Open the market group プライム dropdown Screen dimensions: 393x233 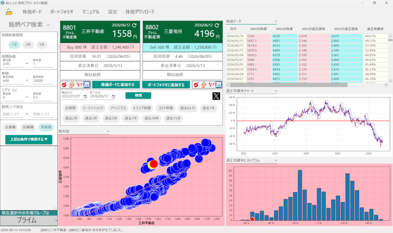pos(29,221)
